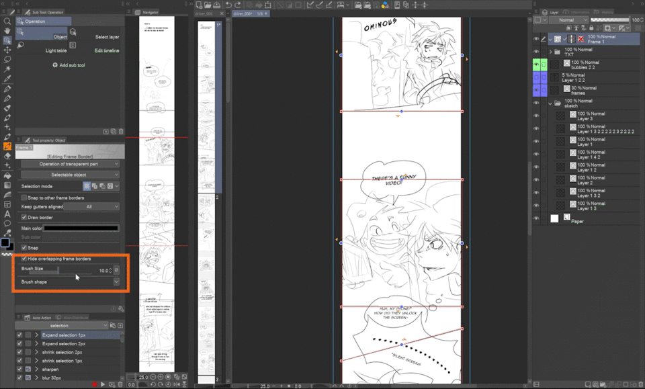Select the Hand move-view tool
The height and width of the screenshot is (389, 645).
(7, 31)
